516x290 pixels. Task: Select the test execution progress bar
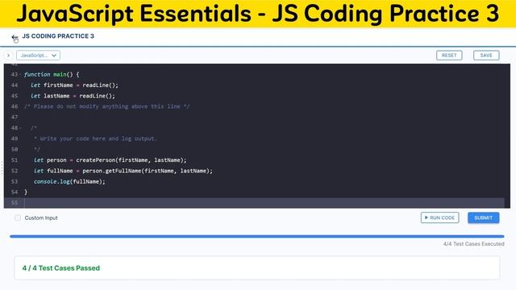click(x=257, y=236)
